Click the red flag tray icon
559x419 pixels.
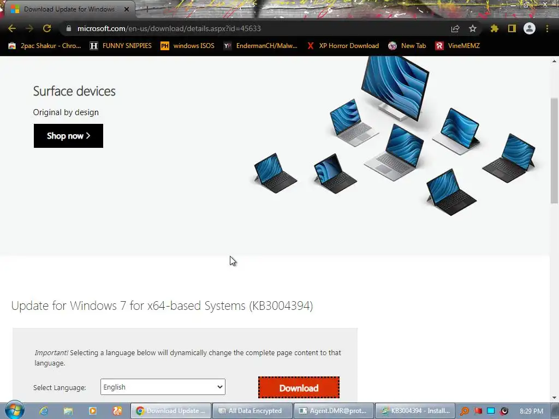(x=478, y=411)
